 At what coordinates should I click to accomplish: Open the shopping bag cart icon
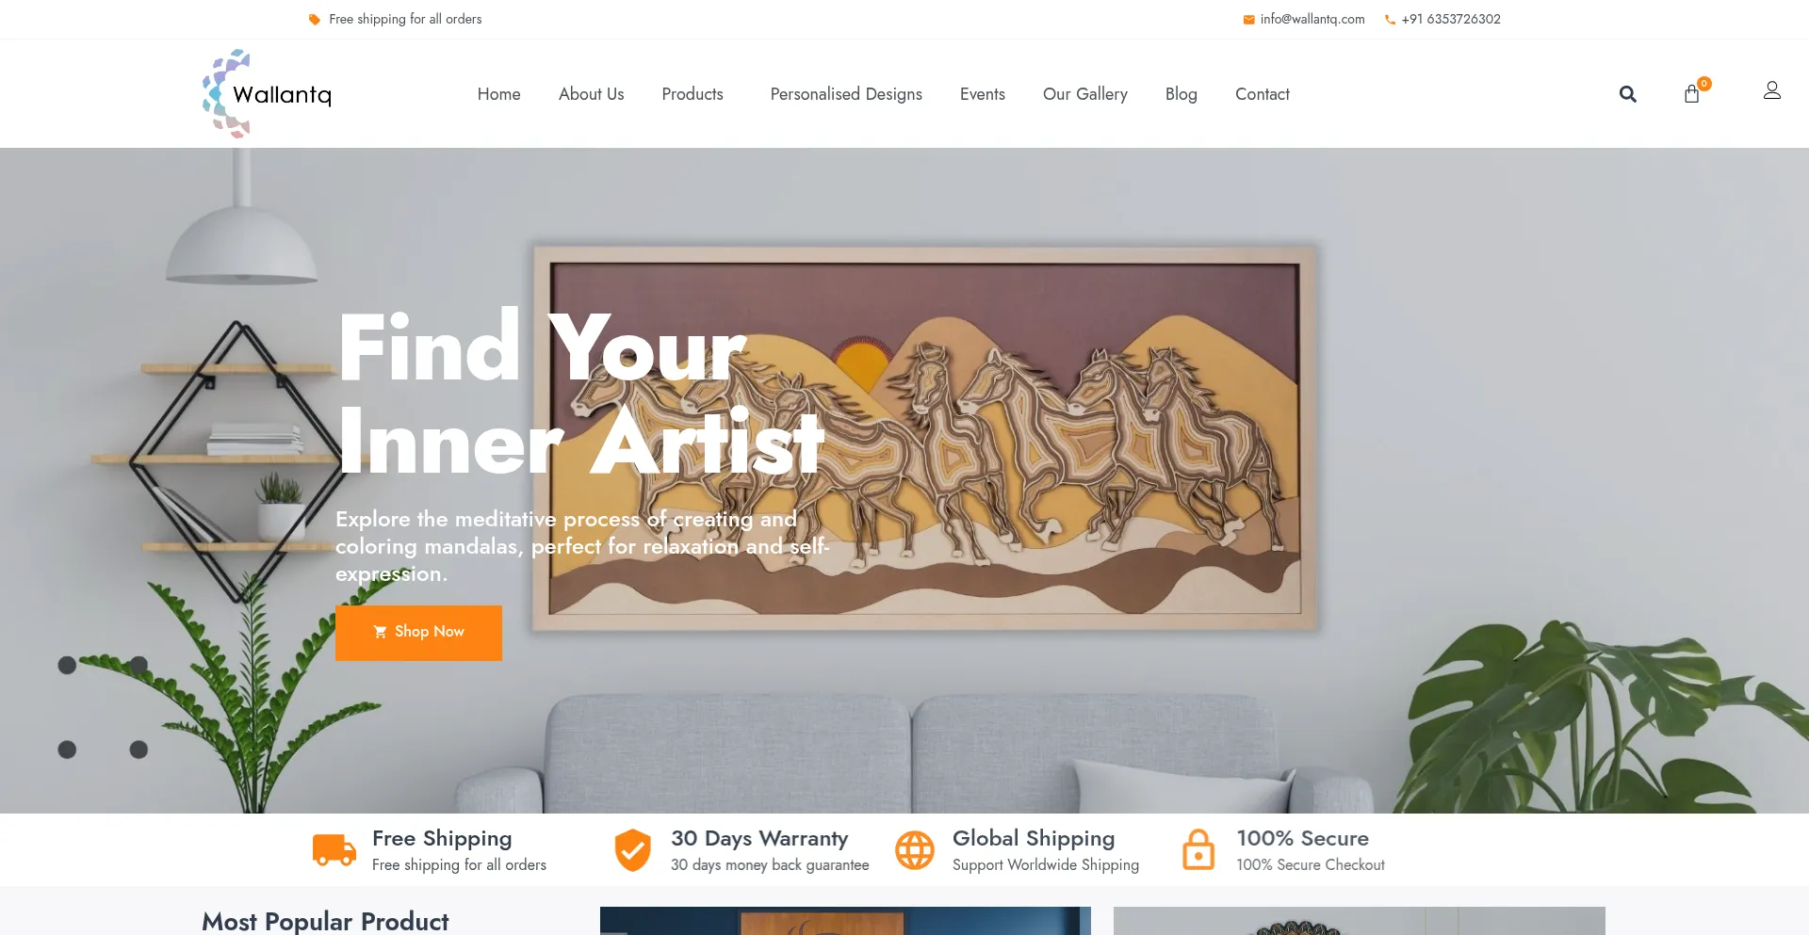[x=1692, y=93]
